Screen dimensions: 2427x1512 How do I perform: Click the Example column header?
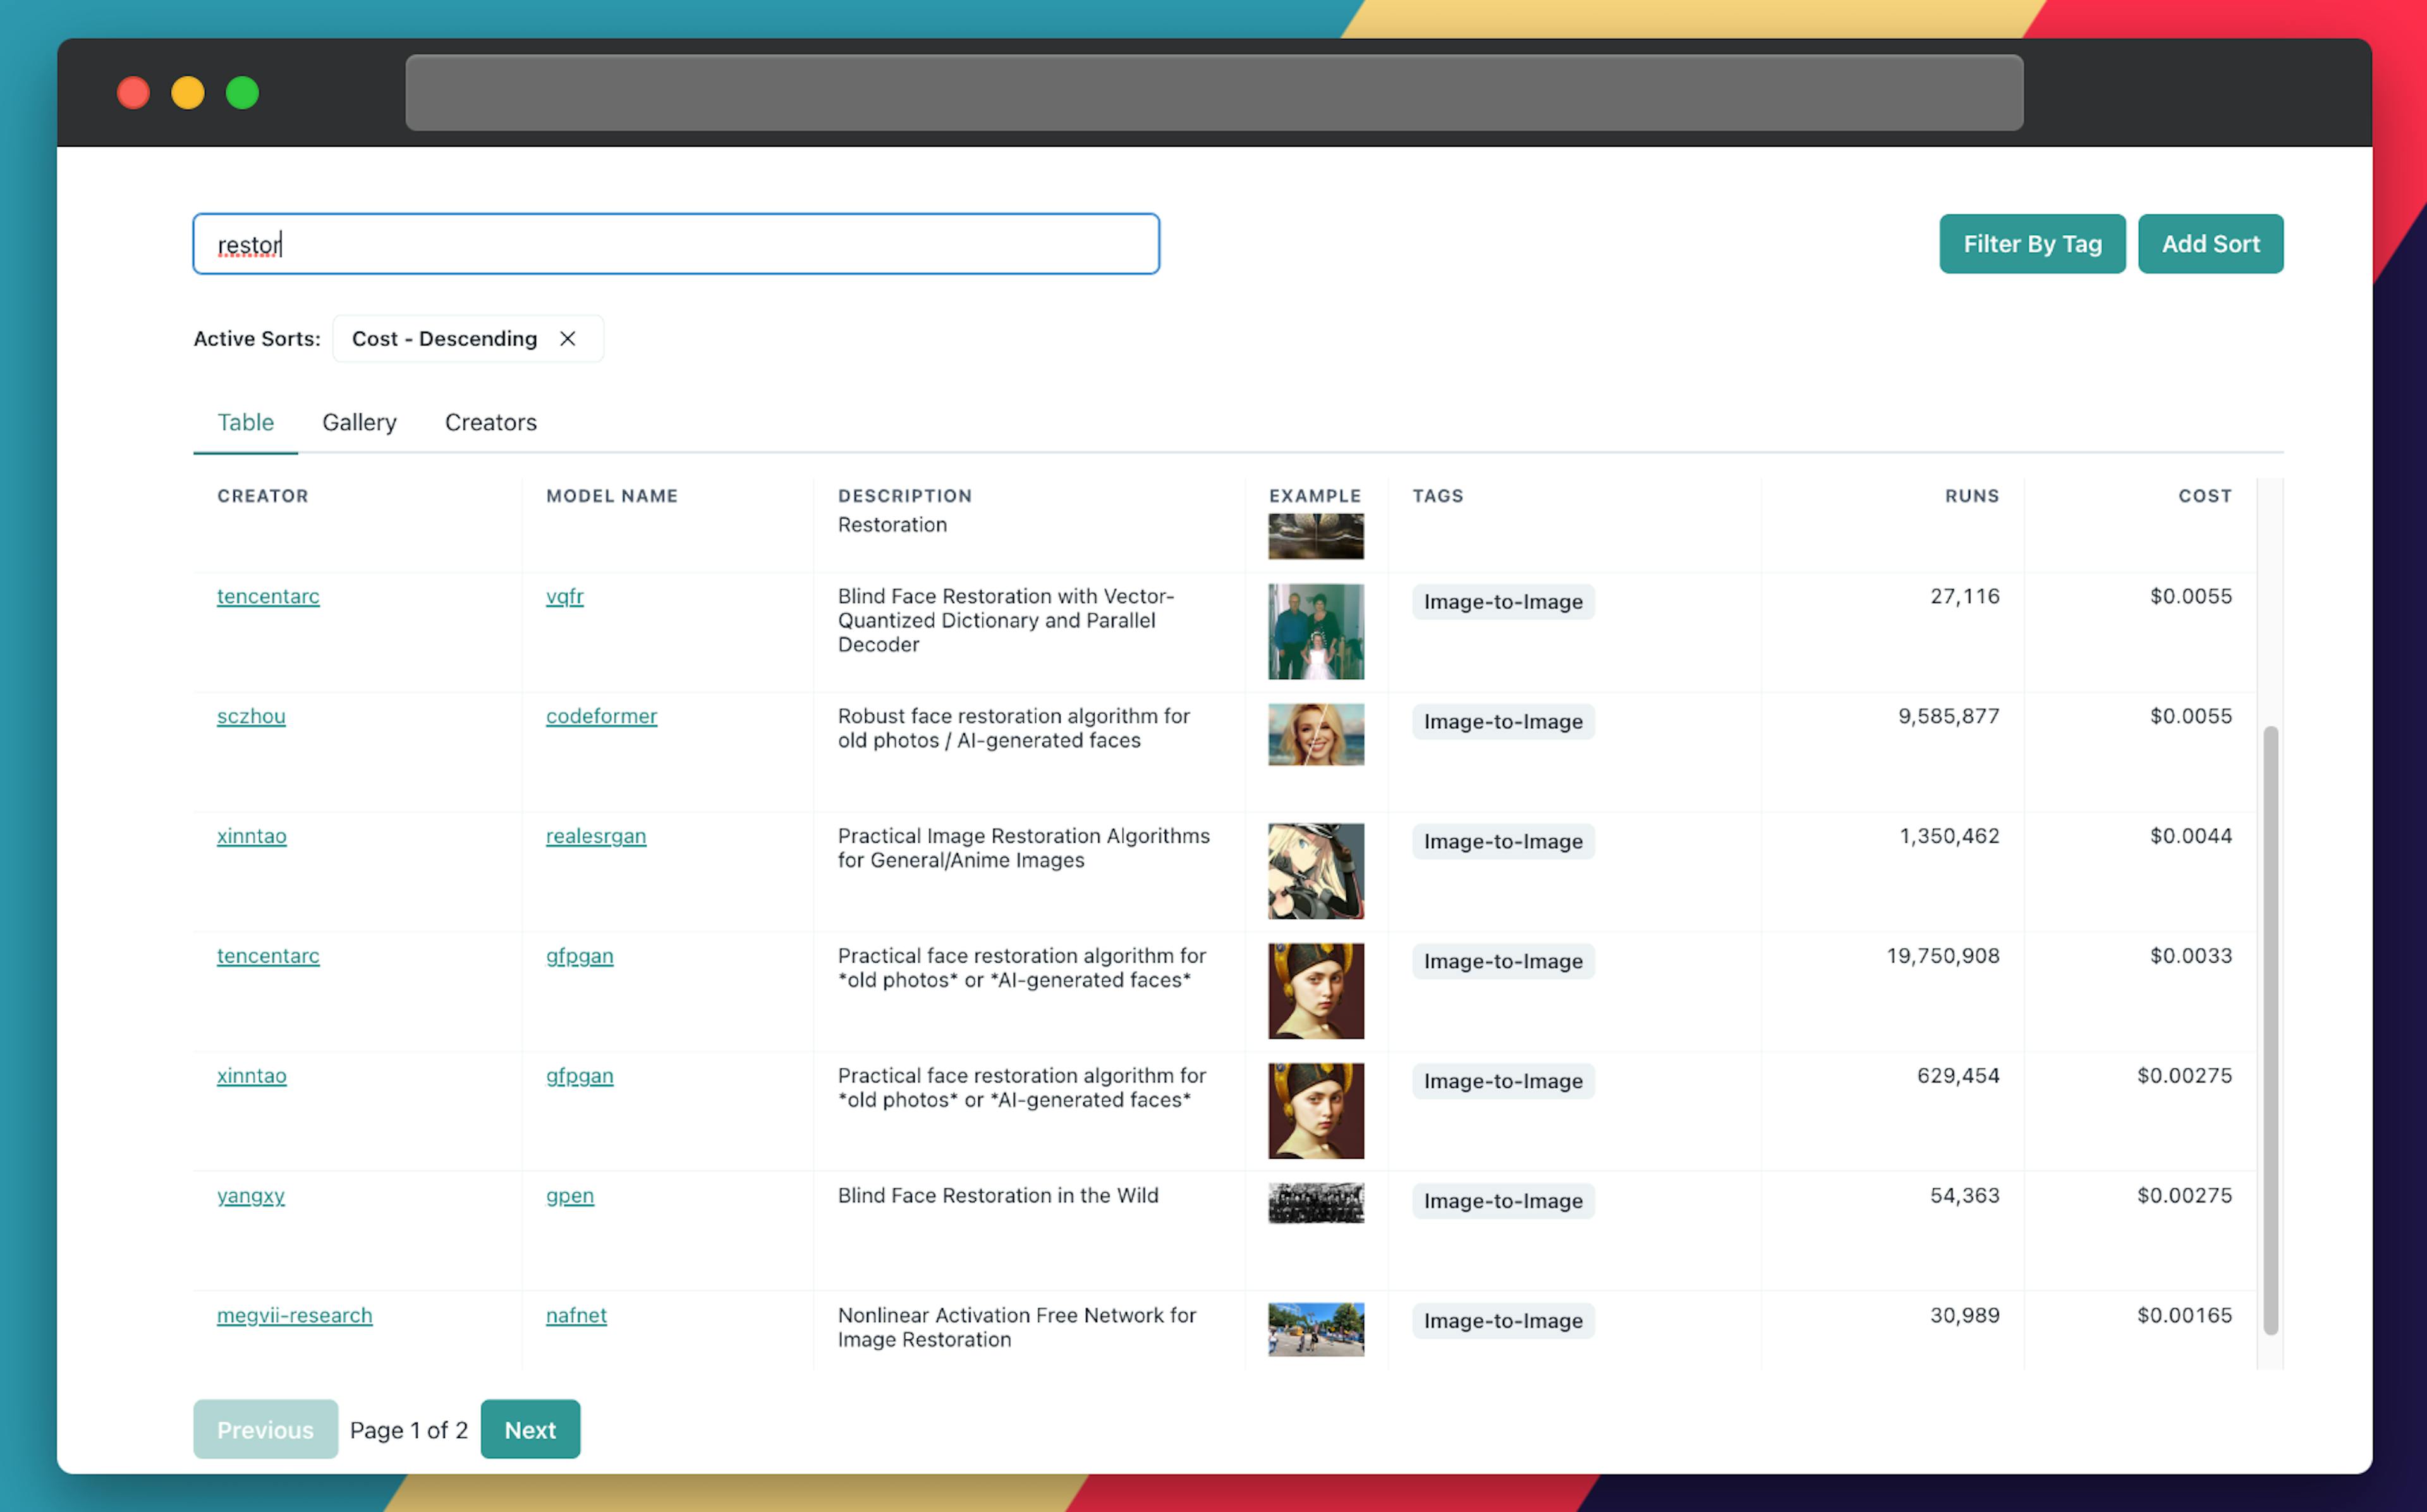(1315, 496)
